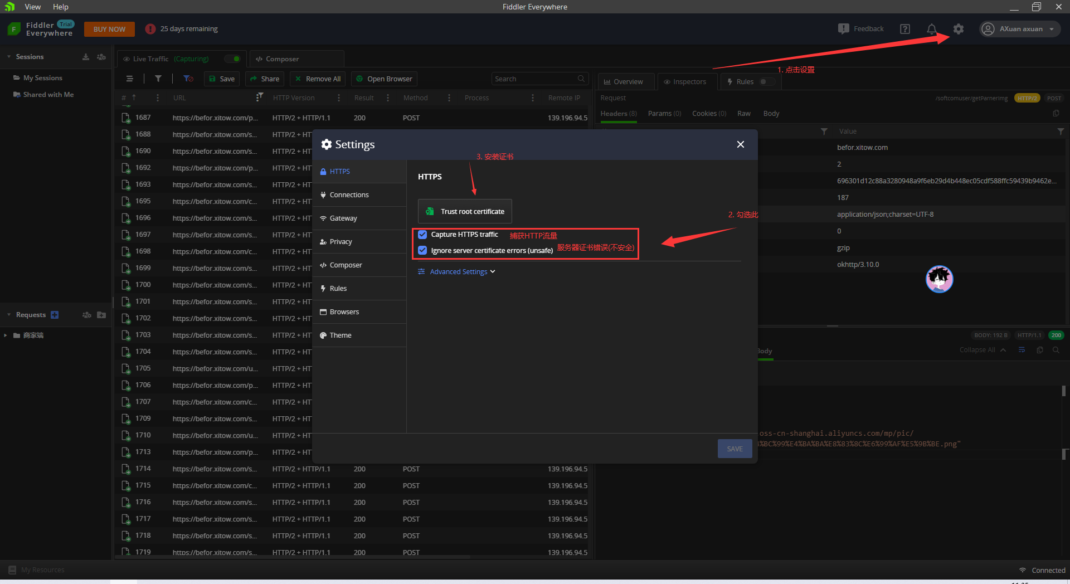Click the add new request plus icon
Screen dimensions: 1070x584
click(x=55, y=315)
